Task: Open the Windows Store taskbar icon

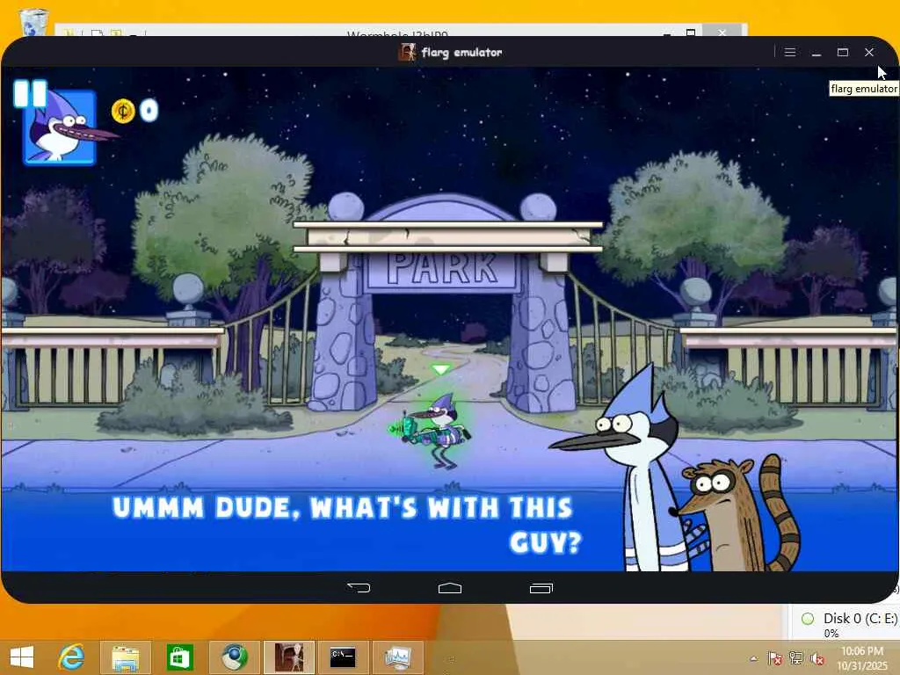Action: [x=179, y=657]
